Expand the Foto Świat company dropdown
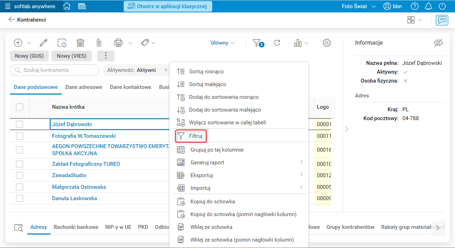455x248 pixels. 374,7
